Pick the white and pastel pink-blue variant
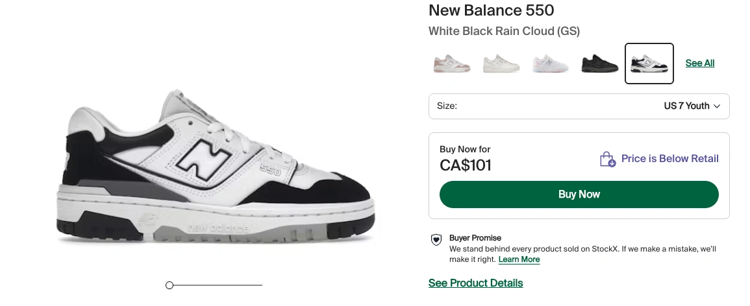Image resolution: width=750 pixels, height=306 pixels. pos(551,64)
